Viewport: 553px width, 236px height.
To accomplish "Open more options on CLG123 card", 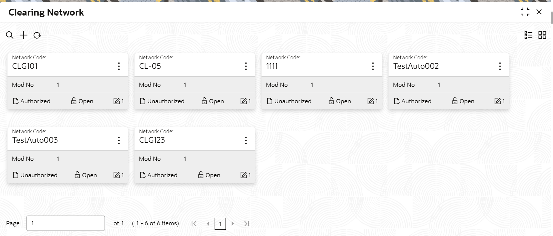I will 246,140.
